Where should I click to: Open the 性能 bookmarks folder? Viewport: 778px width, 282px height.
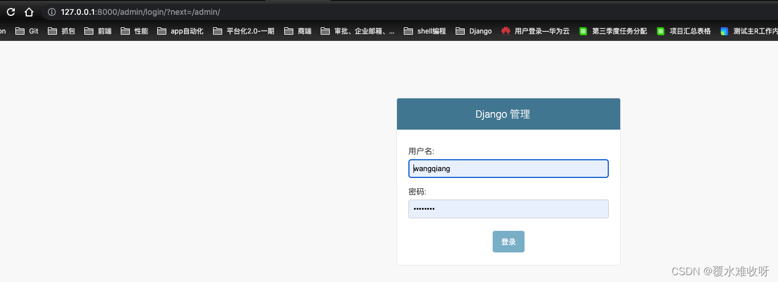click(134, 31)
